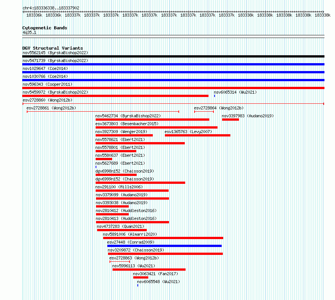Select esv3673803 (Besenbacher2015) red bar
Screen dimensions: 335x300
pos(157,127)
